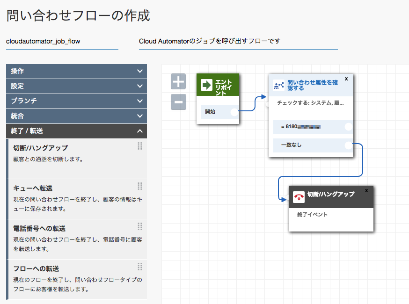Expand the 設定 section

[75, 86]
